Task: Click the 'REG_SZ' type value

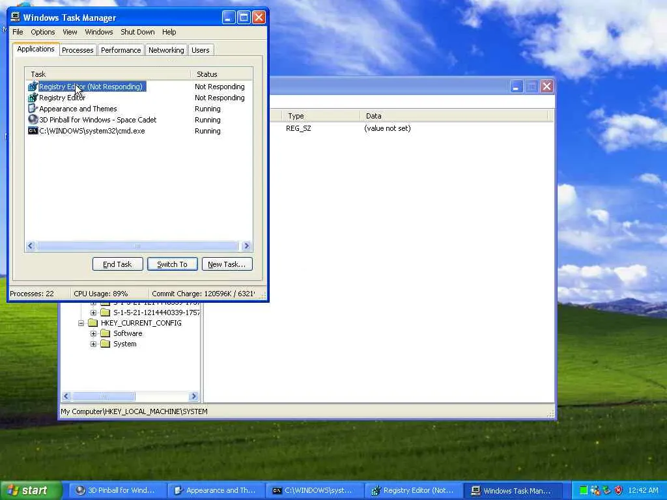Action: [x=298, y=128]
